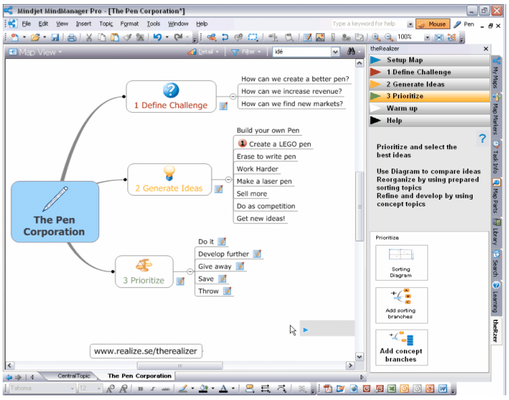Screen dimensions: 509x400
Task: Collapse the 1 Define Challenge branch
Action: (233, 96)
